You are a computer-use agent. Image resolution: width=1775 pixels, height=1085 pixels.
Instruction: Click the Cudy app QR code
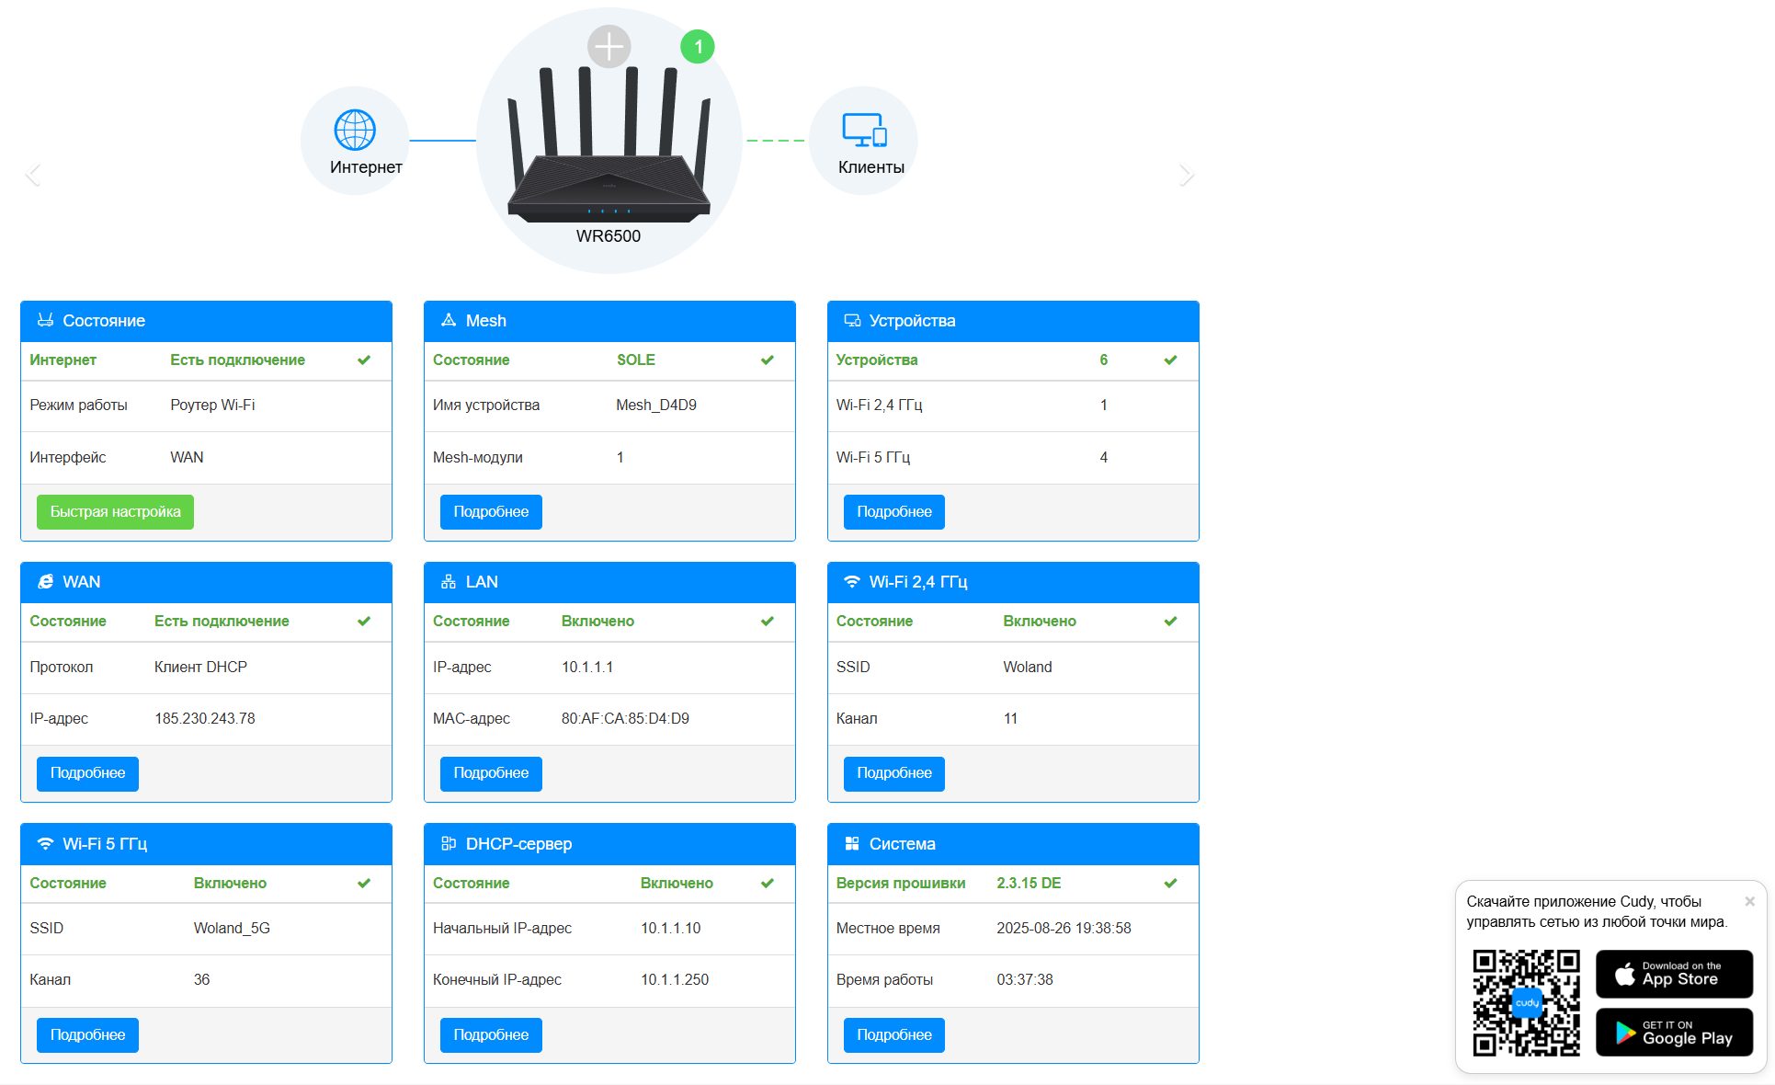pos(1526,1002)
